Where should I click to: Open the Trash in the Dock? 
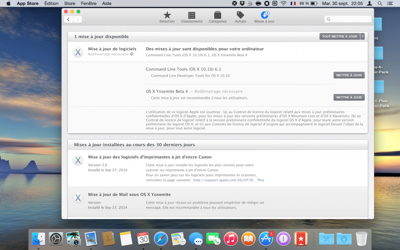coord(362,239)
